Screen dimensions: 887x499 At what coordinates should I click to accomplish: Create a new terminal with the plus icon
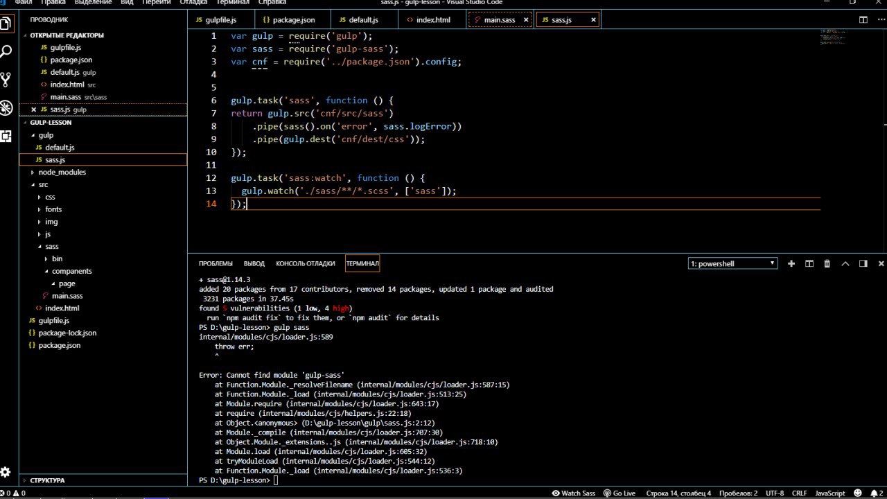point(791,263)
